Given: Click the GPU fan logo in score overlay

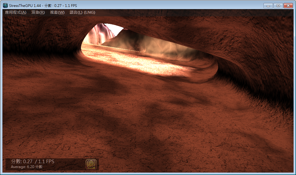Looking at the screenshot, I should click(x=91, y=164).
